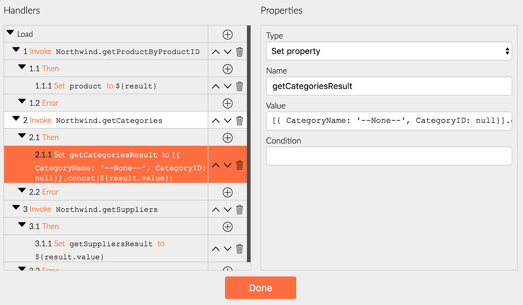This screenshot has height=305, width=523.
Task: Select the 1.1 Then row
Action: coord(106,69)
